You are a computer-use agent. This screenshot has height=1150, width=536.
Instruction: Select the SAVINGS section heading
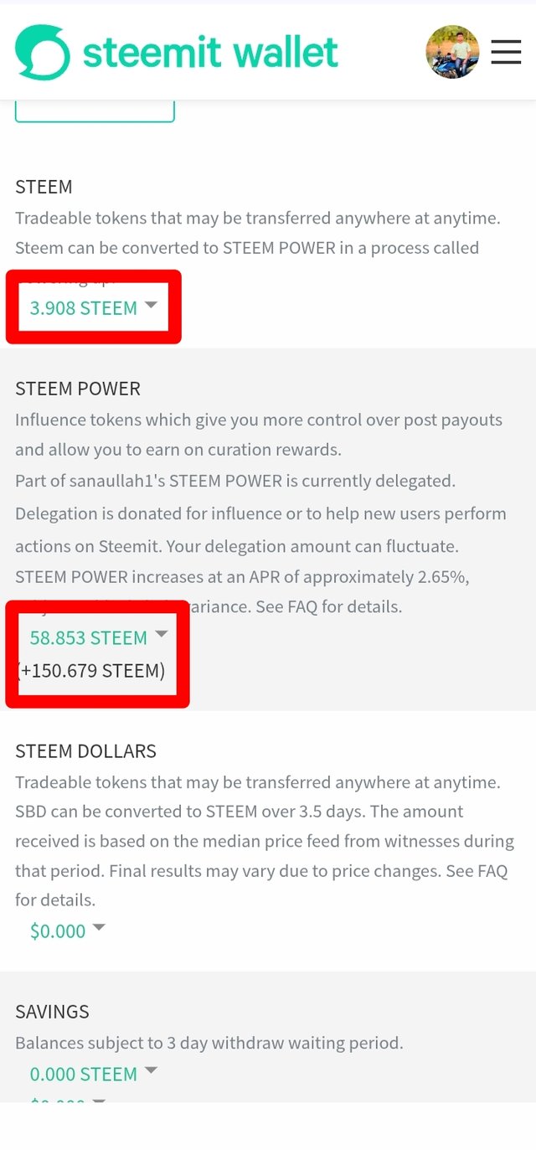click(52, 1012)
